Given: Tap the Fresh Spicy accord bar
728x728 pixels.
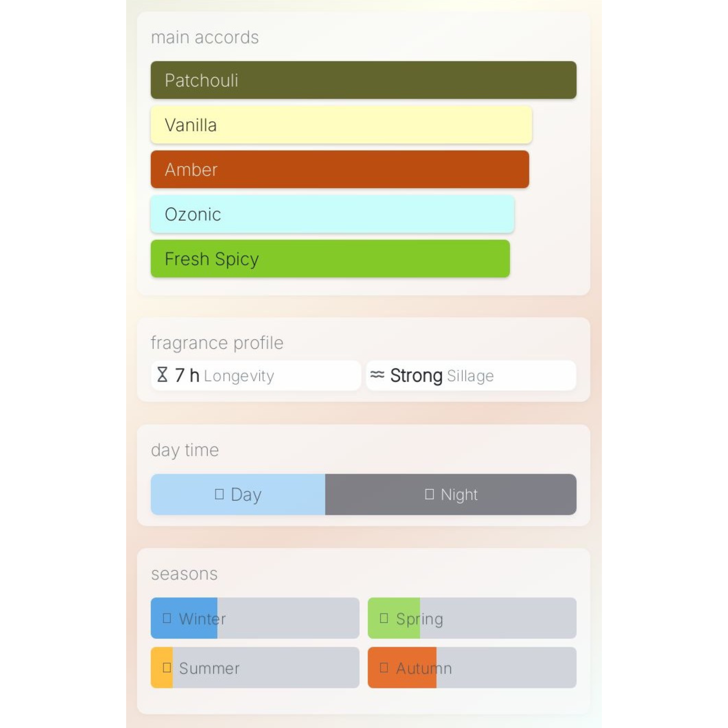Looking at the screenshot, I should point(330,259).
